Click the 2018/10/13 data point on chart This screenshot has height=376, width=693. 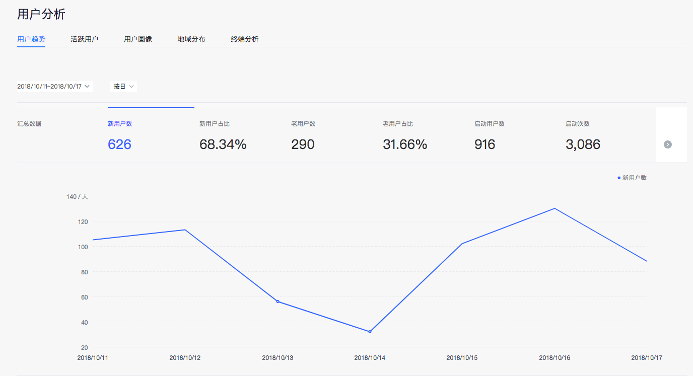[278, 302]
